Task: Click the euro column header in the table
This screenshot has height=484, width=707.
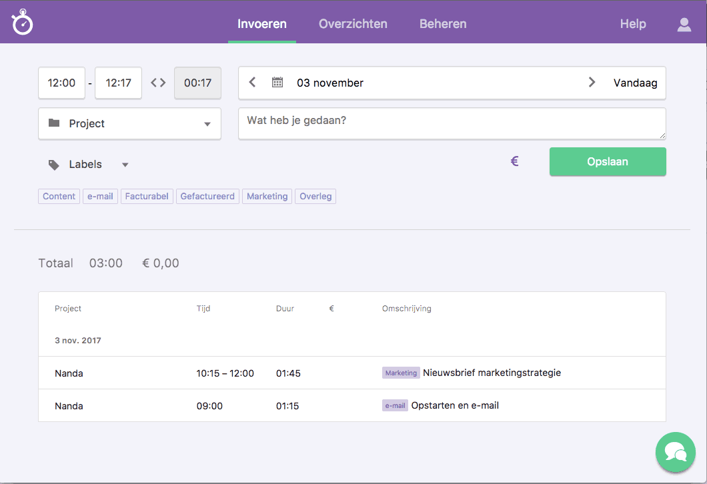Action: 331,309
